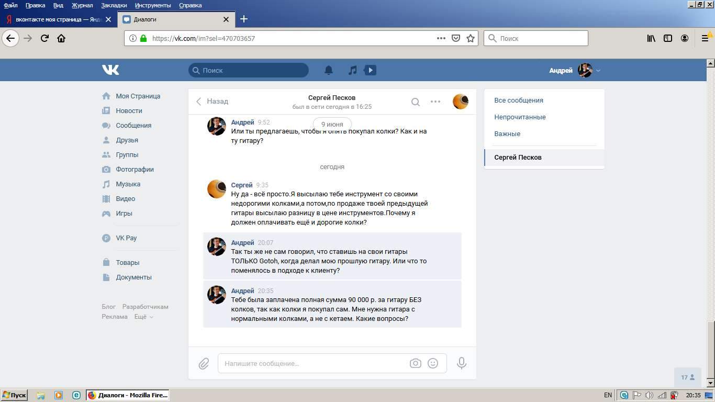Click the video play icon in header
The image size is (715, 402).
[x=370, y=70]
